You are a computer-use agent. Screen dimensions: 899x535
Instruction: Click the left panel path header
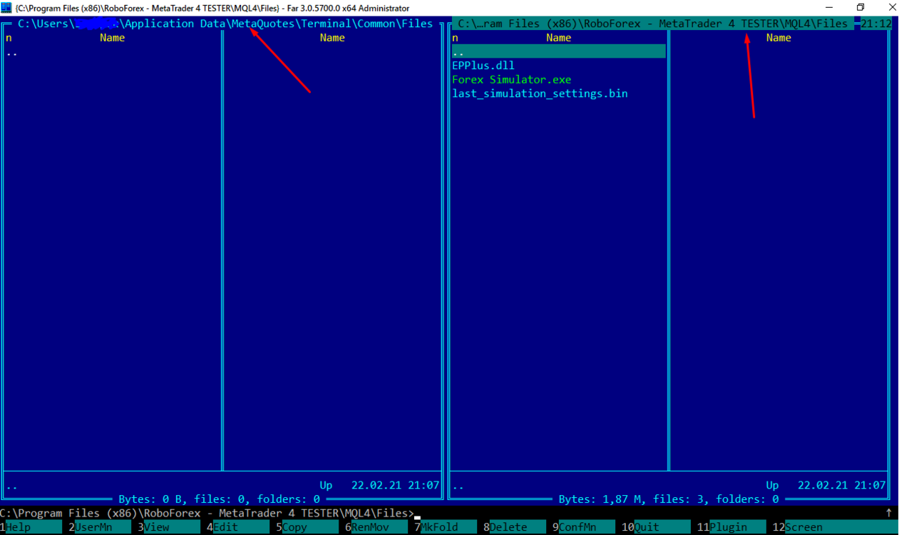pos(225,24)
